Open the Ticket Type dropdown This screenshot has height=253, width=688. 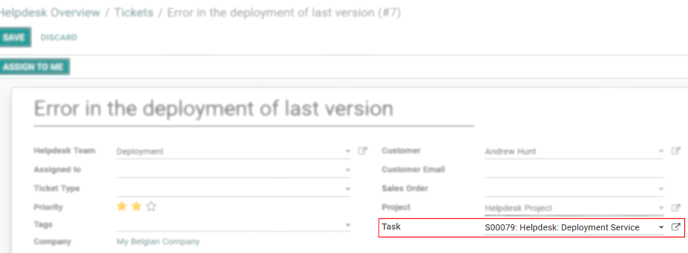(x=348, y=189)
